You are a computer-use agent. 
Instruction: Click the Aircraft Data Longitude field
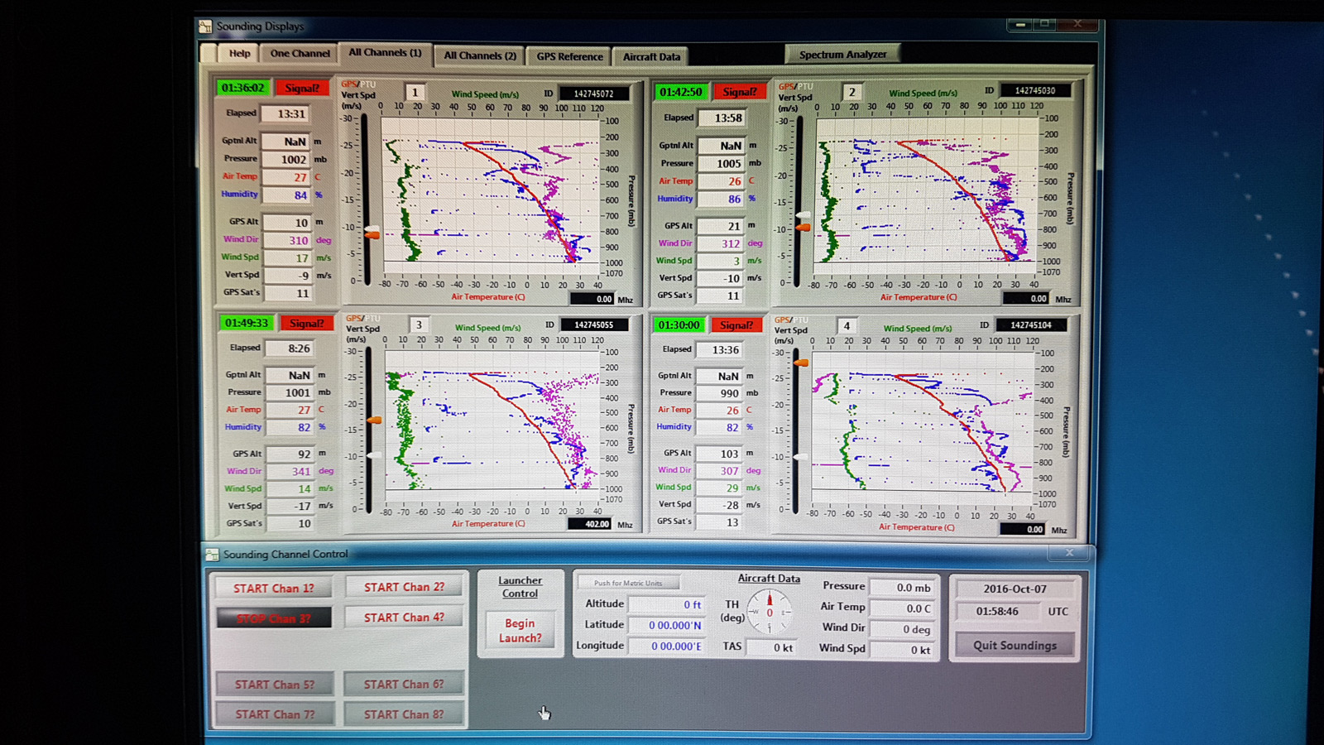coord(667,646)
